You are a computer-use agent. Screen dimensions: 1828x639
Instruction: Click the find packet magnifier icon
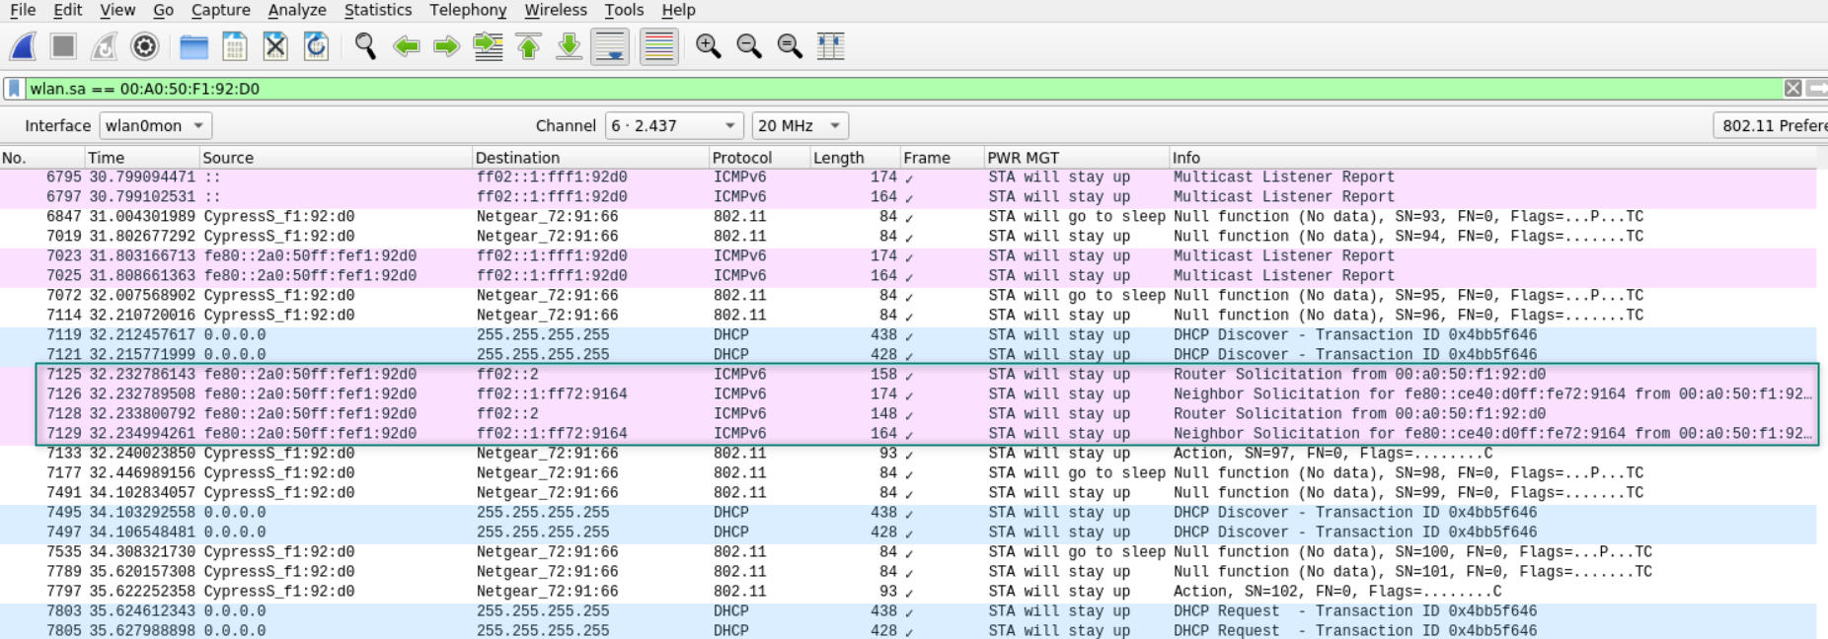tap(365, 46)
